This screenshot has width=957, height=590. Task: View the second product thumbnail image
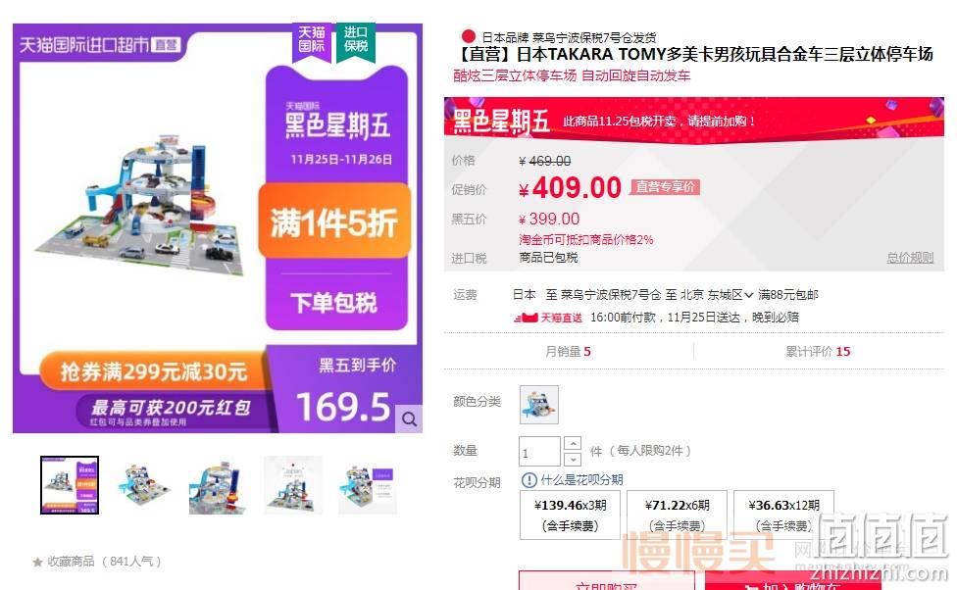coord(144,485)
